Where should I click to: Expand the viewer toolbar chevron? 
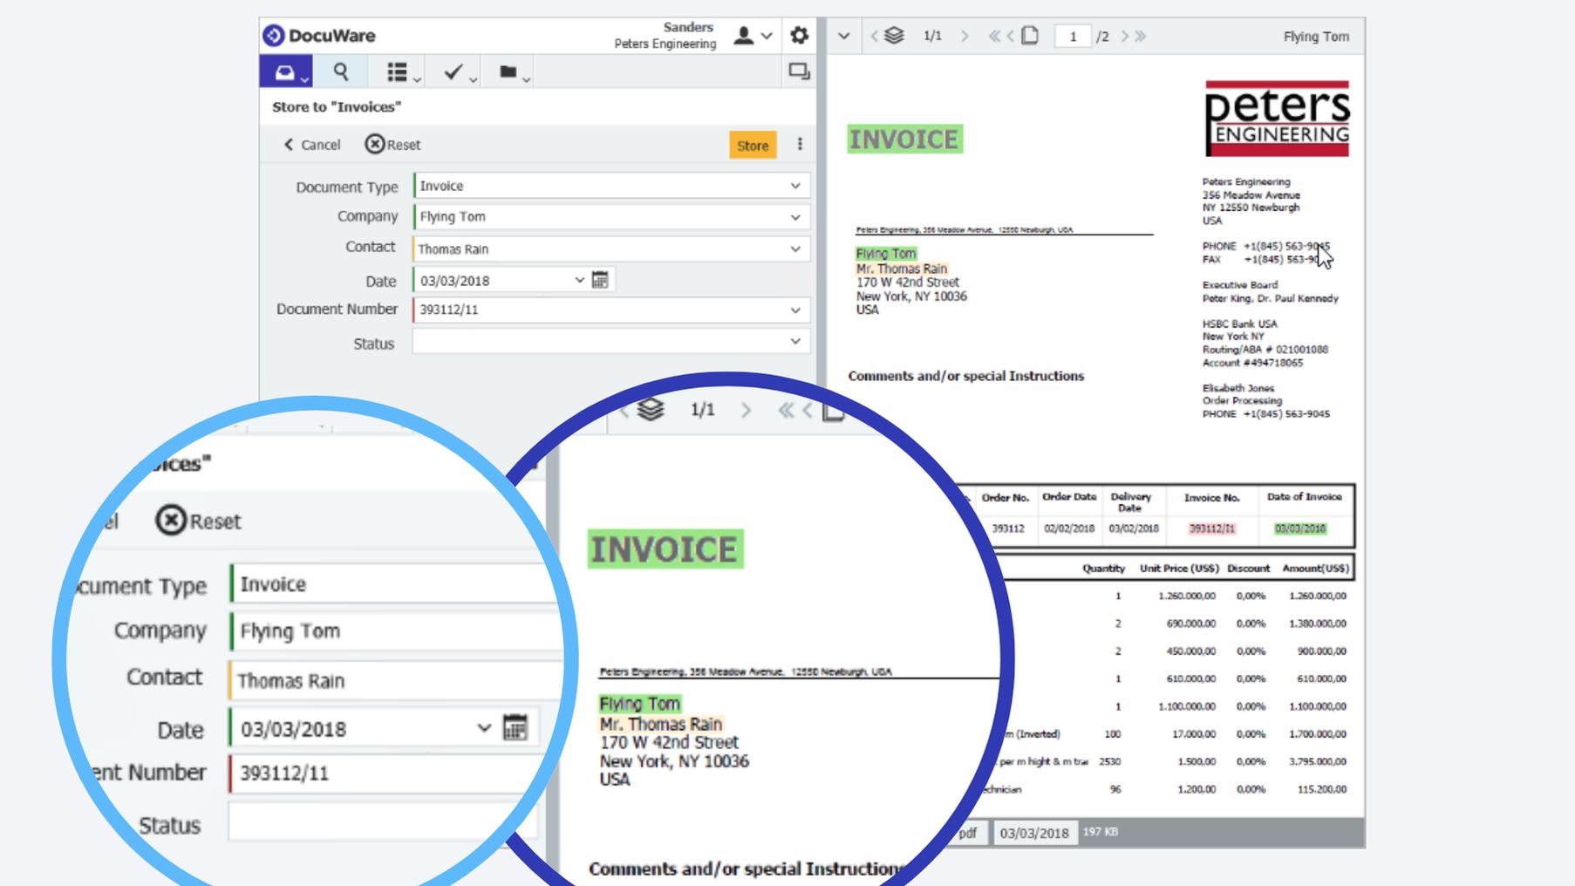843,36
